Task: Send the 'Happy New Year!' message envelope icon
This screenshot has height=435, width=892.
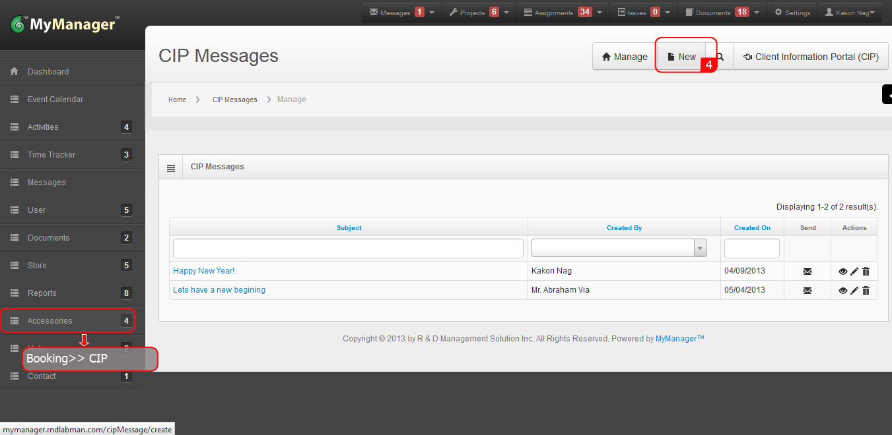Action: (x=807, y=271)
